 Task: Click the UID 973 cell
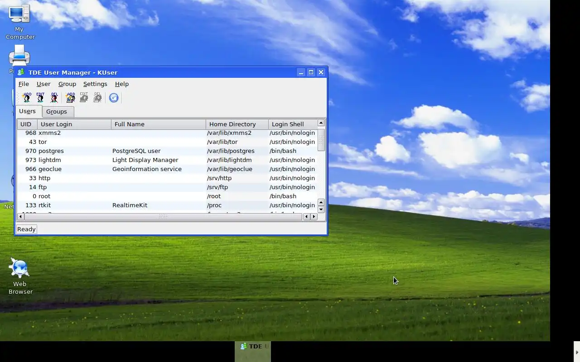coord(31,160)
